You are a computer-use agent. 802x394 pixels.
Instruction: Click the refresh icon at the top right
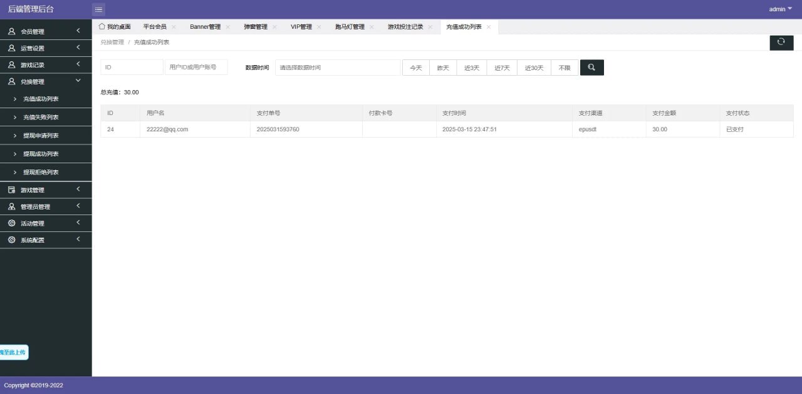tap(781, 42)
